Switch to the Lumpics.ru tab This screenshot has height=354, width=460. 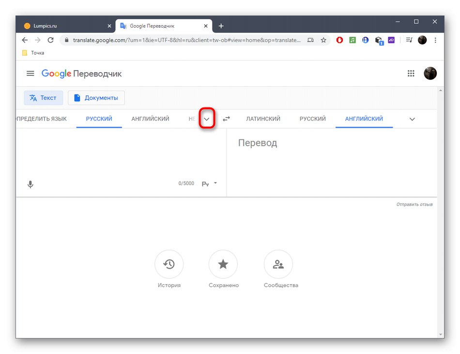[66, 26]
